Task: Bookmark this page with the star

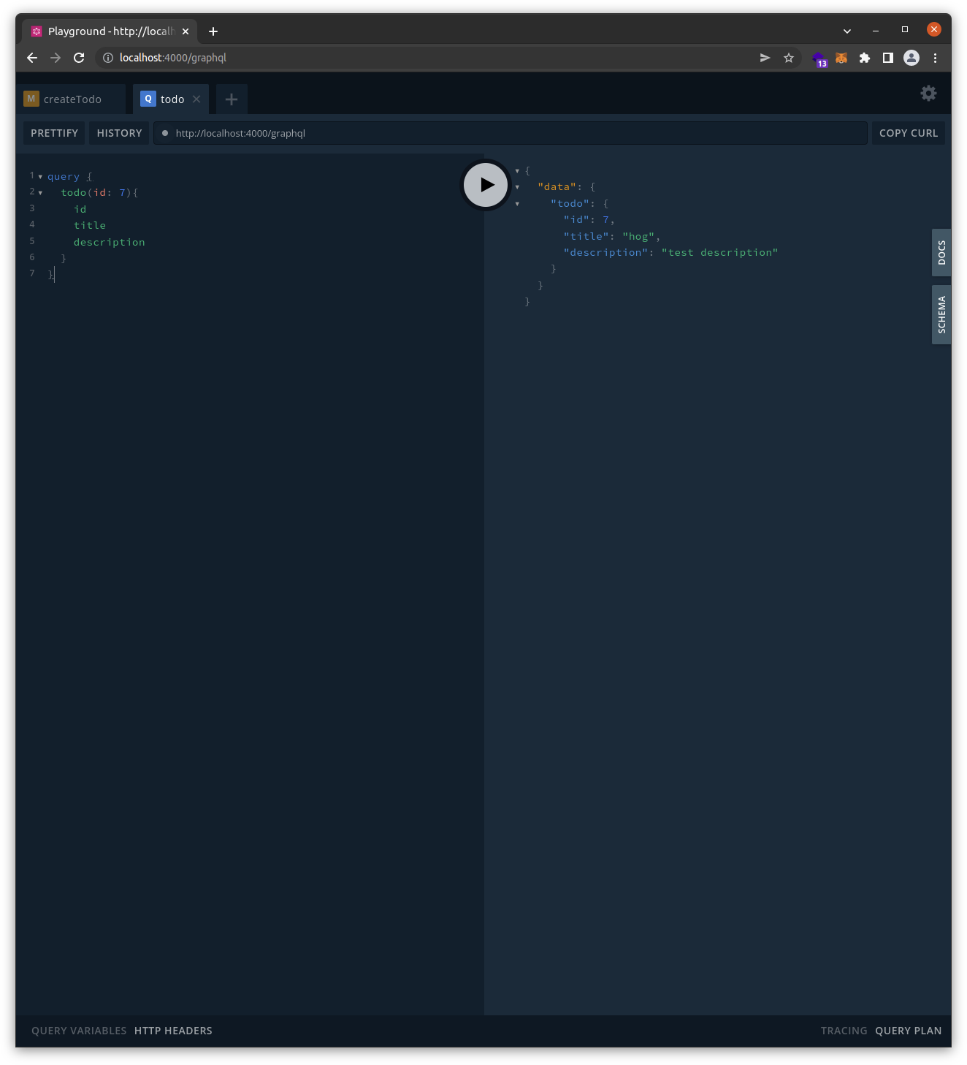Action: point(789,58)
